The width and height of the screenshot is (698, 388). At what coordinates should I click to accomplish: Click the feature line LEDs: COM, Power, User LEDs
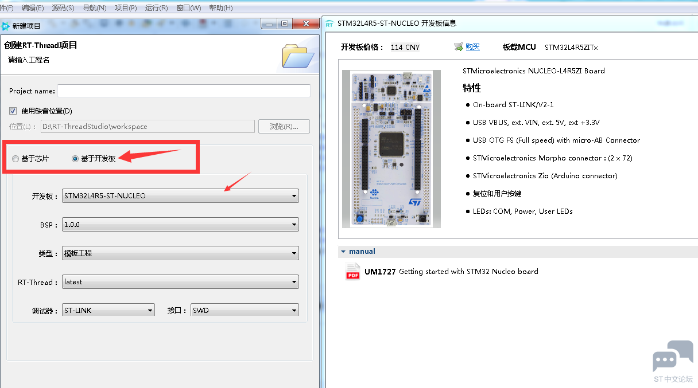pos(523,211)
